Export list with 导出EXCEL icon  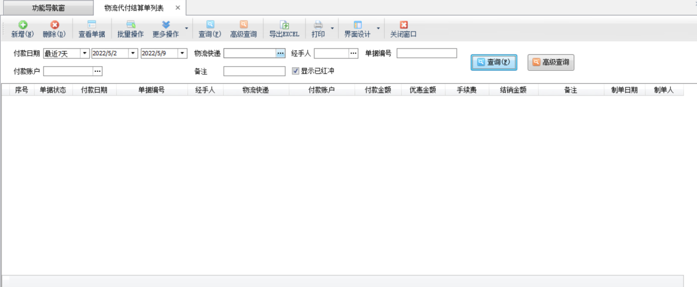point(284,25)
